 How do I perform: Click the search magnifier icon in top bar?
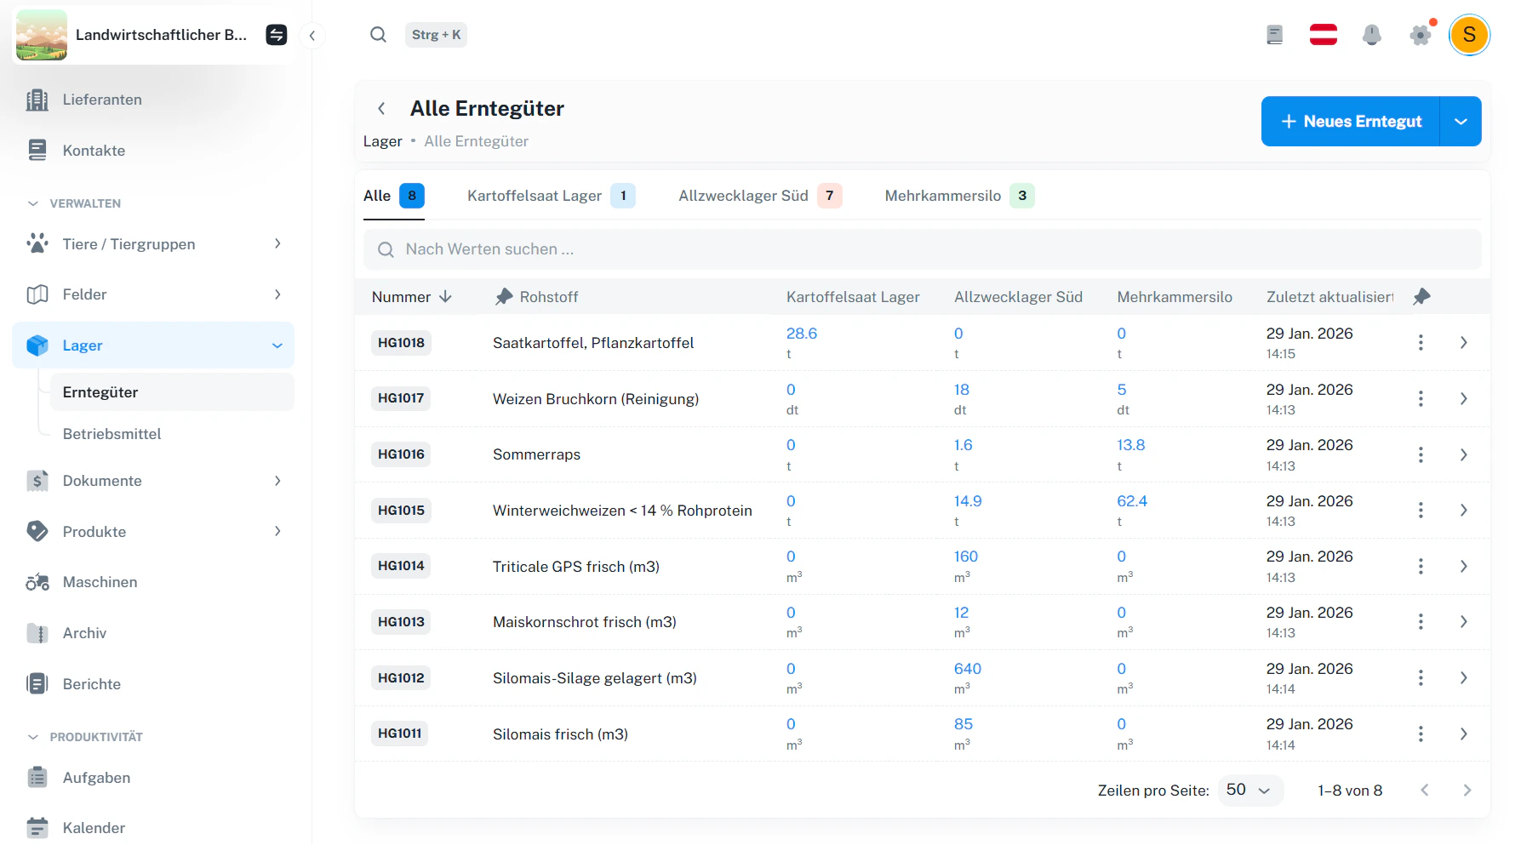[x=378, y=35]
